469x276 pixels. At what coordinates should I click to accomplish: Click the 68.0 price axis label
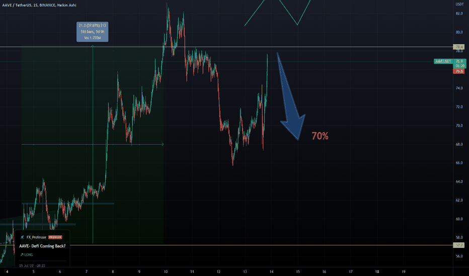(459, 145)
